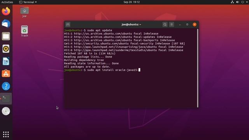The image size is (249, 140).
Task: Launch LibreOffice Writer from dock
Action: (6, 61)
